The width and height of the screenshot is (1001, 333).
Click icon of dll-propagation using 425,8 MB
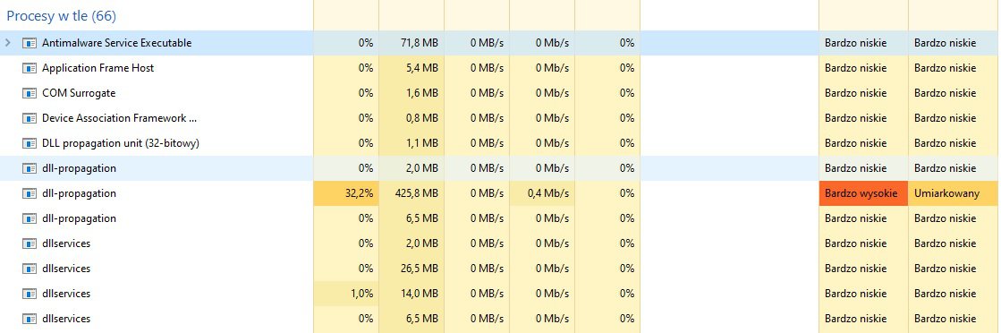tap(29, 193)
